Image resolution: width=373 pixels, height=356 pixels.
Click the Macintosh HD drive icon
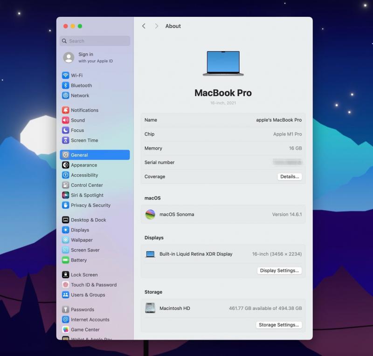click(150, 308)
